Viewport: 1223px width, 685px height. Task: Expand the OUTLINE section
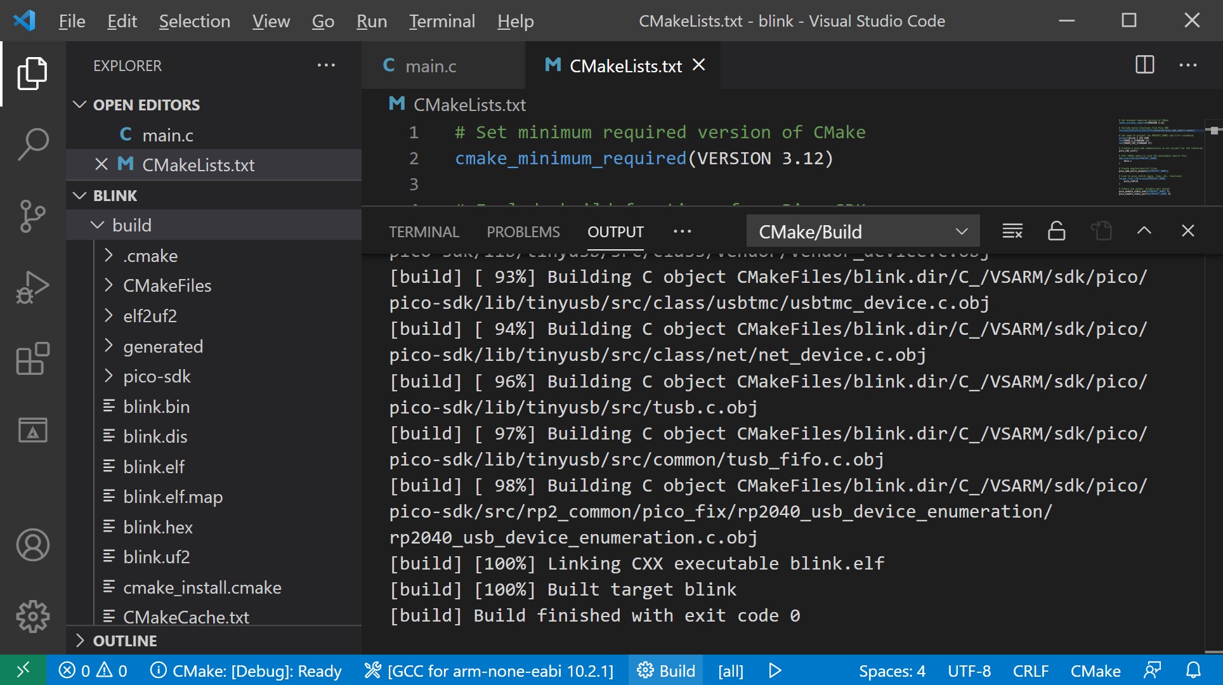124,641
